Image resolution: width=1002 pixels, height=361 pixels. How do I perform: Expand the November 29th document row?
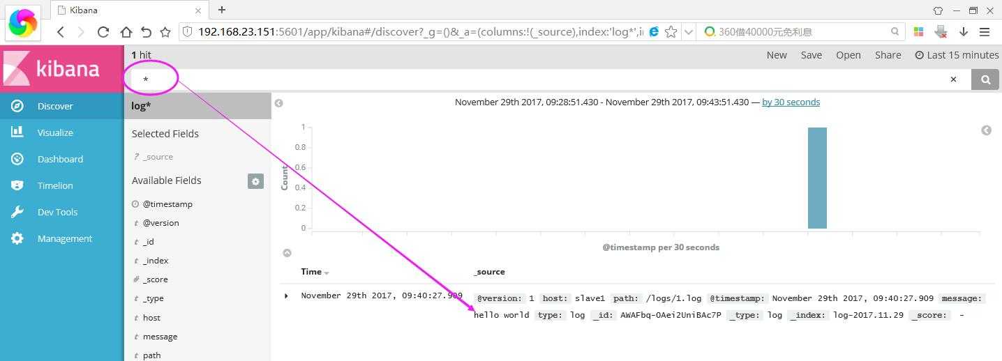pyautogui.click(x=286, y=296)
